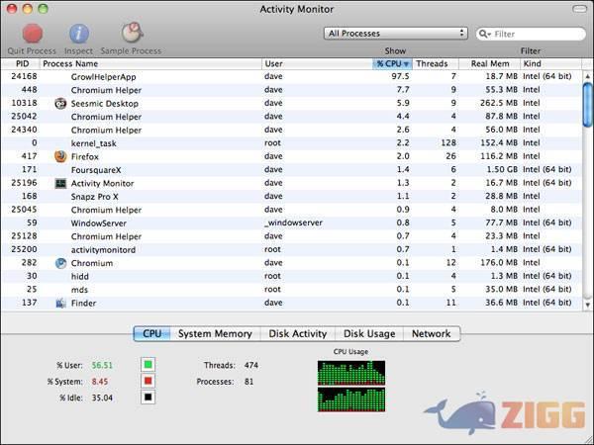Open the Inspect info icon
This screenshot has height=445, width=594.
pos(79,34)
